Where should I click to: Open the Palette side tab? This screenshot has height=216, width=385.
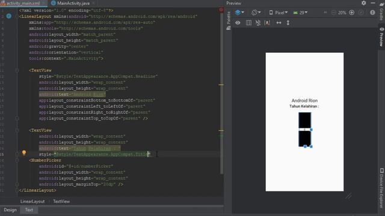click(229, 20)
